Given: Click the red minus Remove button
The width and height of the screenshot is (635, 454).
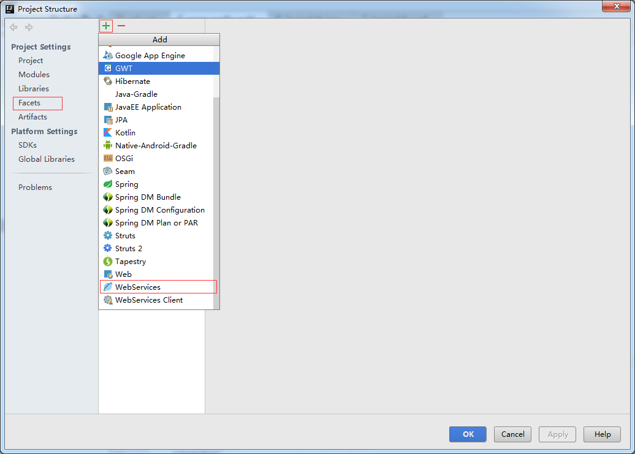Looking at the screenshot, I should pyautogui.click(x=121, y=26).
